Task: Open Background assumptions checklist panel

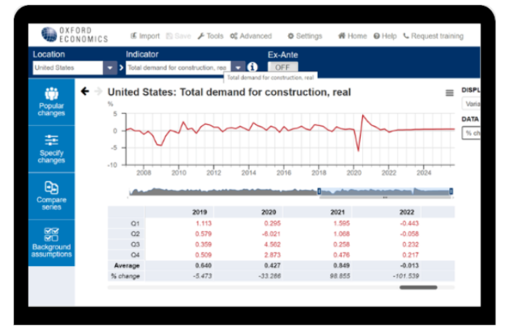Action: (51, 234)
